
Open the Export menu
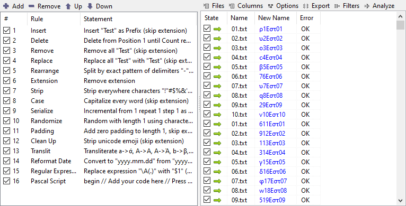pyautogui.click(x=316, y=6)
